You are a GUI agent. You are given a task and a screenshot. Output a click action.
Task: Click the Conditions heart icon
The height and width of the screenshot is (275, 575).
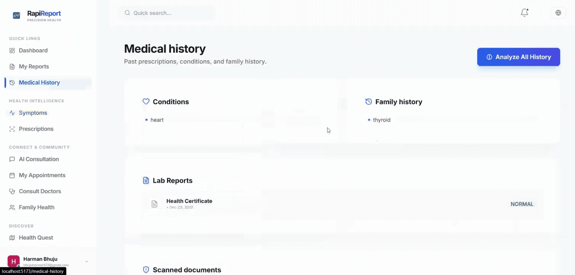pos(146,102)
